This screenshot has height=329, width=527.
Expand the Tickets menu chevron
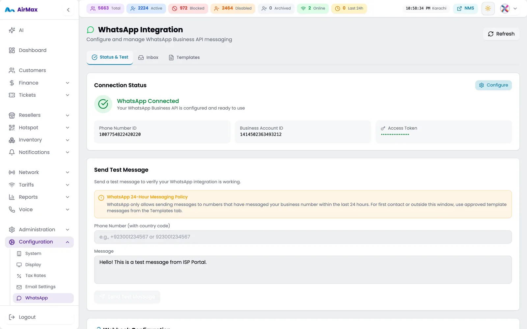tap(68, 95)
